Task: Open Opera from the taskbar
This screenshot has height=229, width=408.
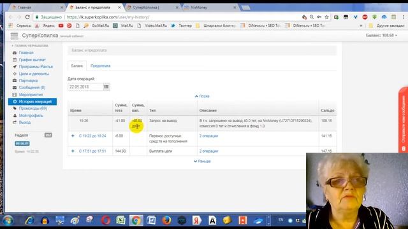Action: 106,221
